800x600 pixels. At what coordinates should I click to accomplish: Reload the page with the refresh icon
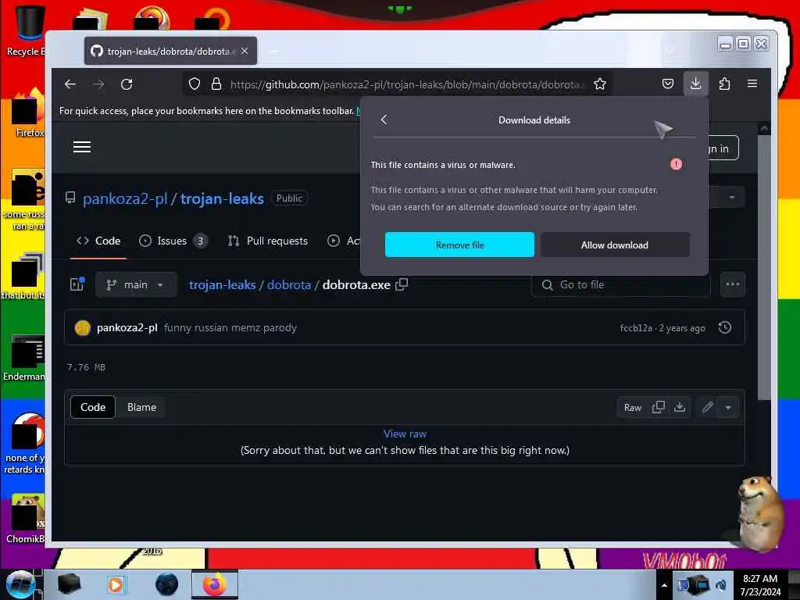click(127, 84)
